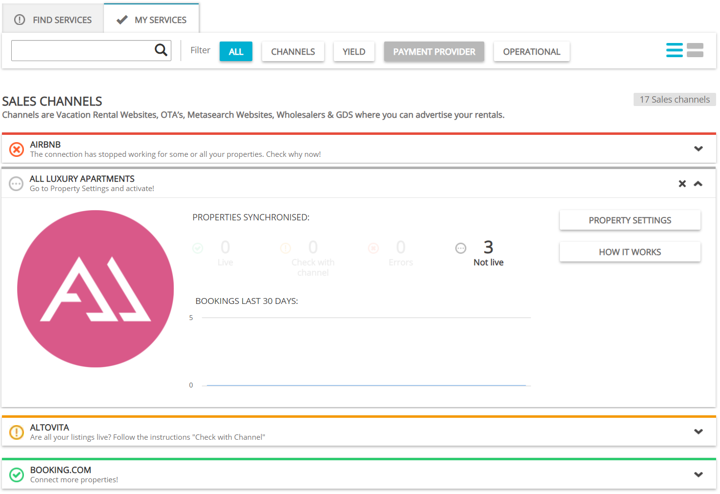
Task: Remove All Luxury Apartments with the X icon
Action: coord(682,184)
